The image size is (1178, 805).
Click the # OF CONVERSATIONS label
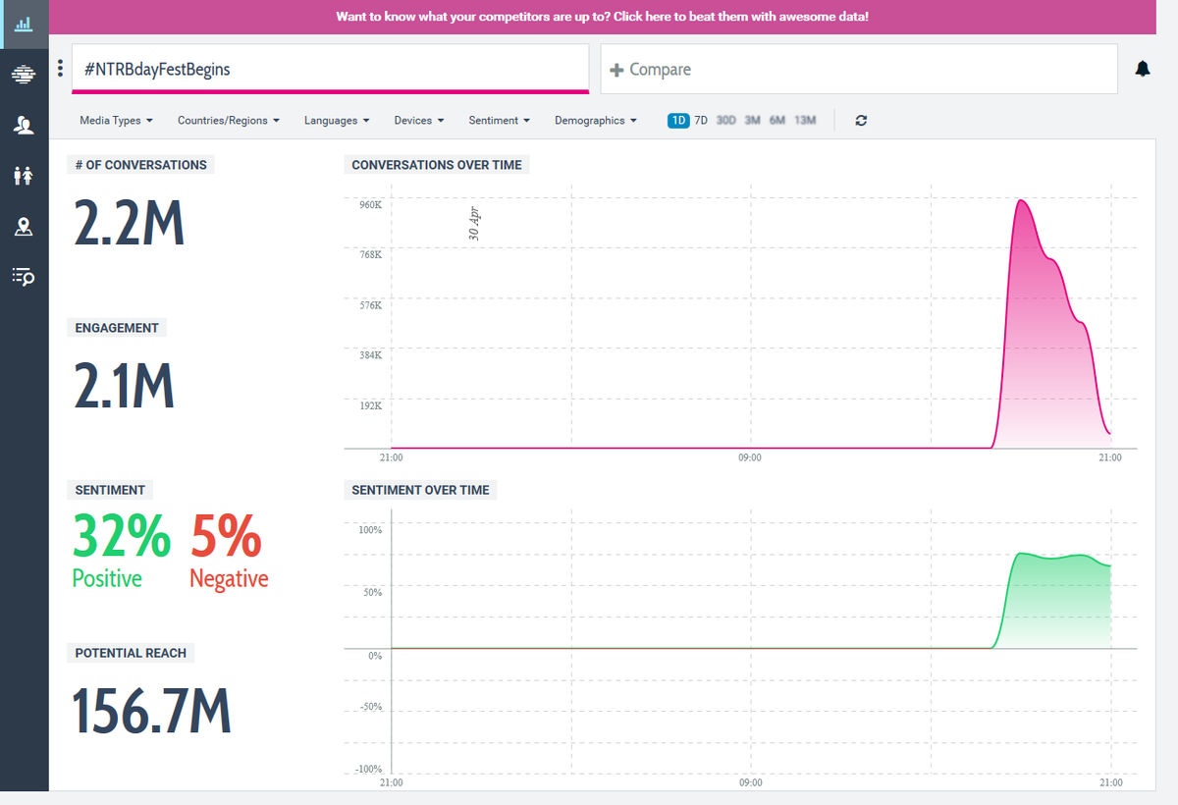pos(141,165)
